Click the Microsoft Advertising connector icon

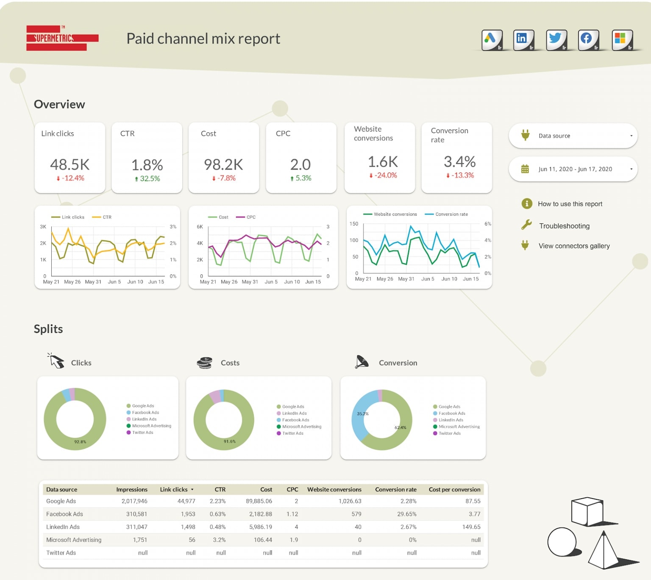(x=622, y=40)
